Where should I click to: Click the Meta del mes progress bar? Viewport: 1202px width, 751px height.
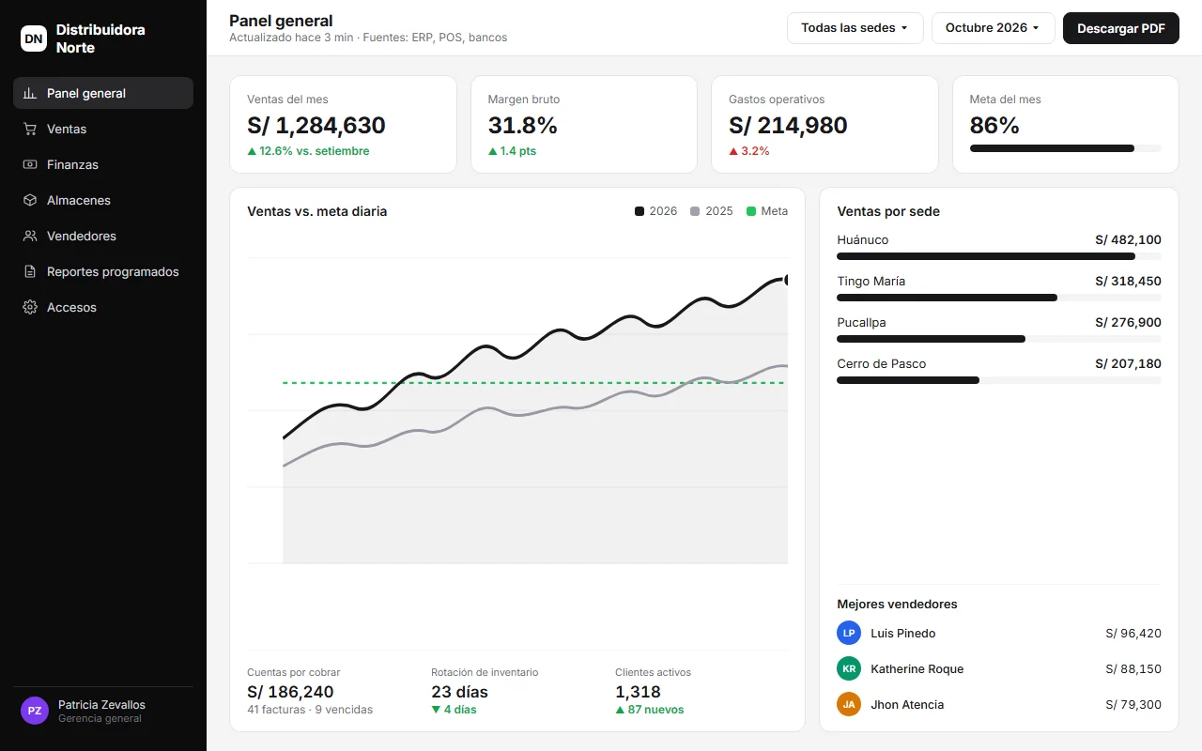point(1066,148)
